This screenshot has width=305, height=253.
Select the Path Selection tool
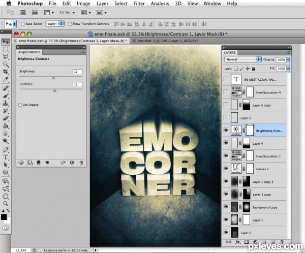6,165
